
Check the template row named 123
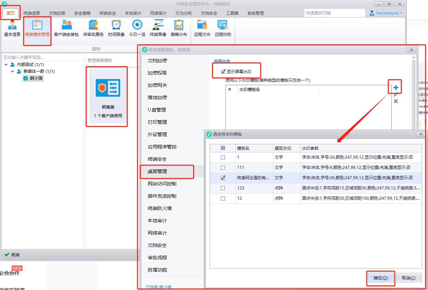[x=223, y=188]
